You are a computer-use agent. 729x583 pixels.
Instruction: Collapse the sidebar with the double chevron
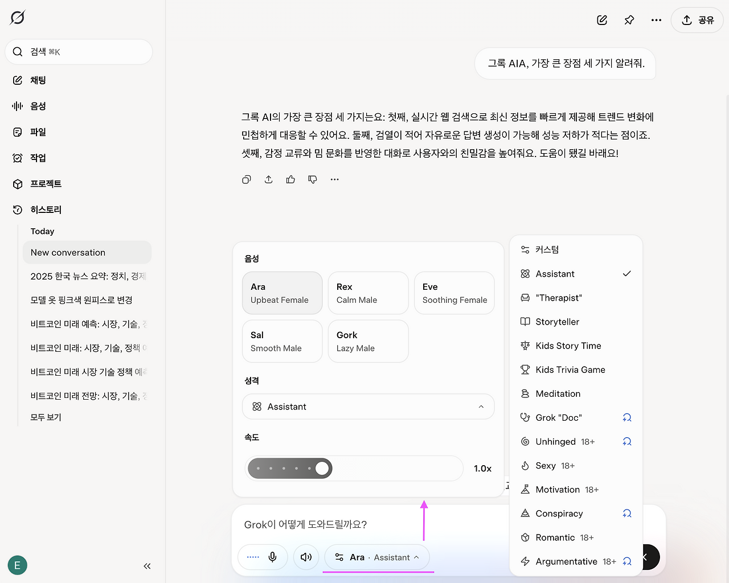coord(147,566)
